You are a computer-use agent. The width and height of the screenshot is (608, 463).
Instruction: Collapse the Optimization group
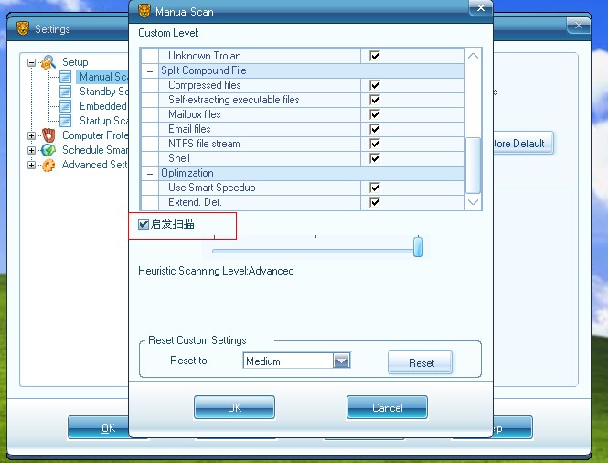tap(150, 174)
